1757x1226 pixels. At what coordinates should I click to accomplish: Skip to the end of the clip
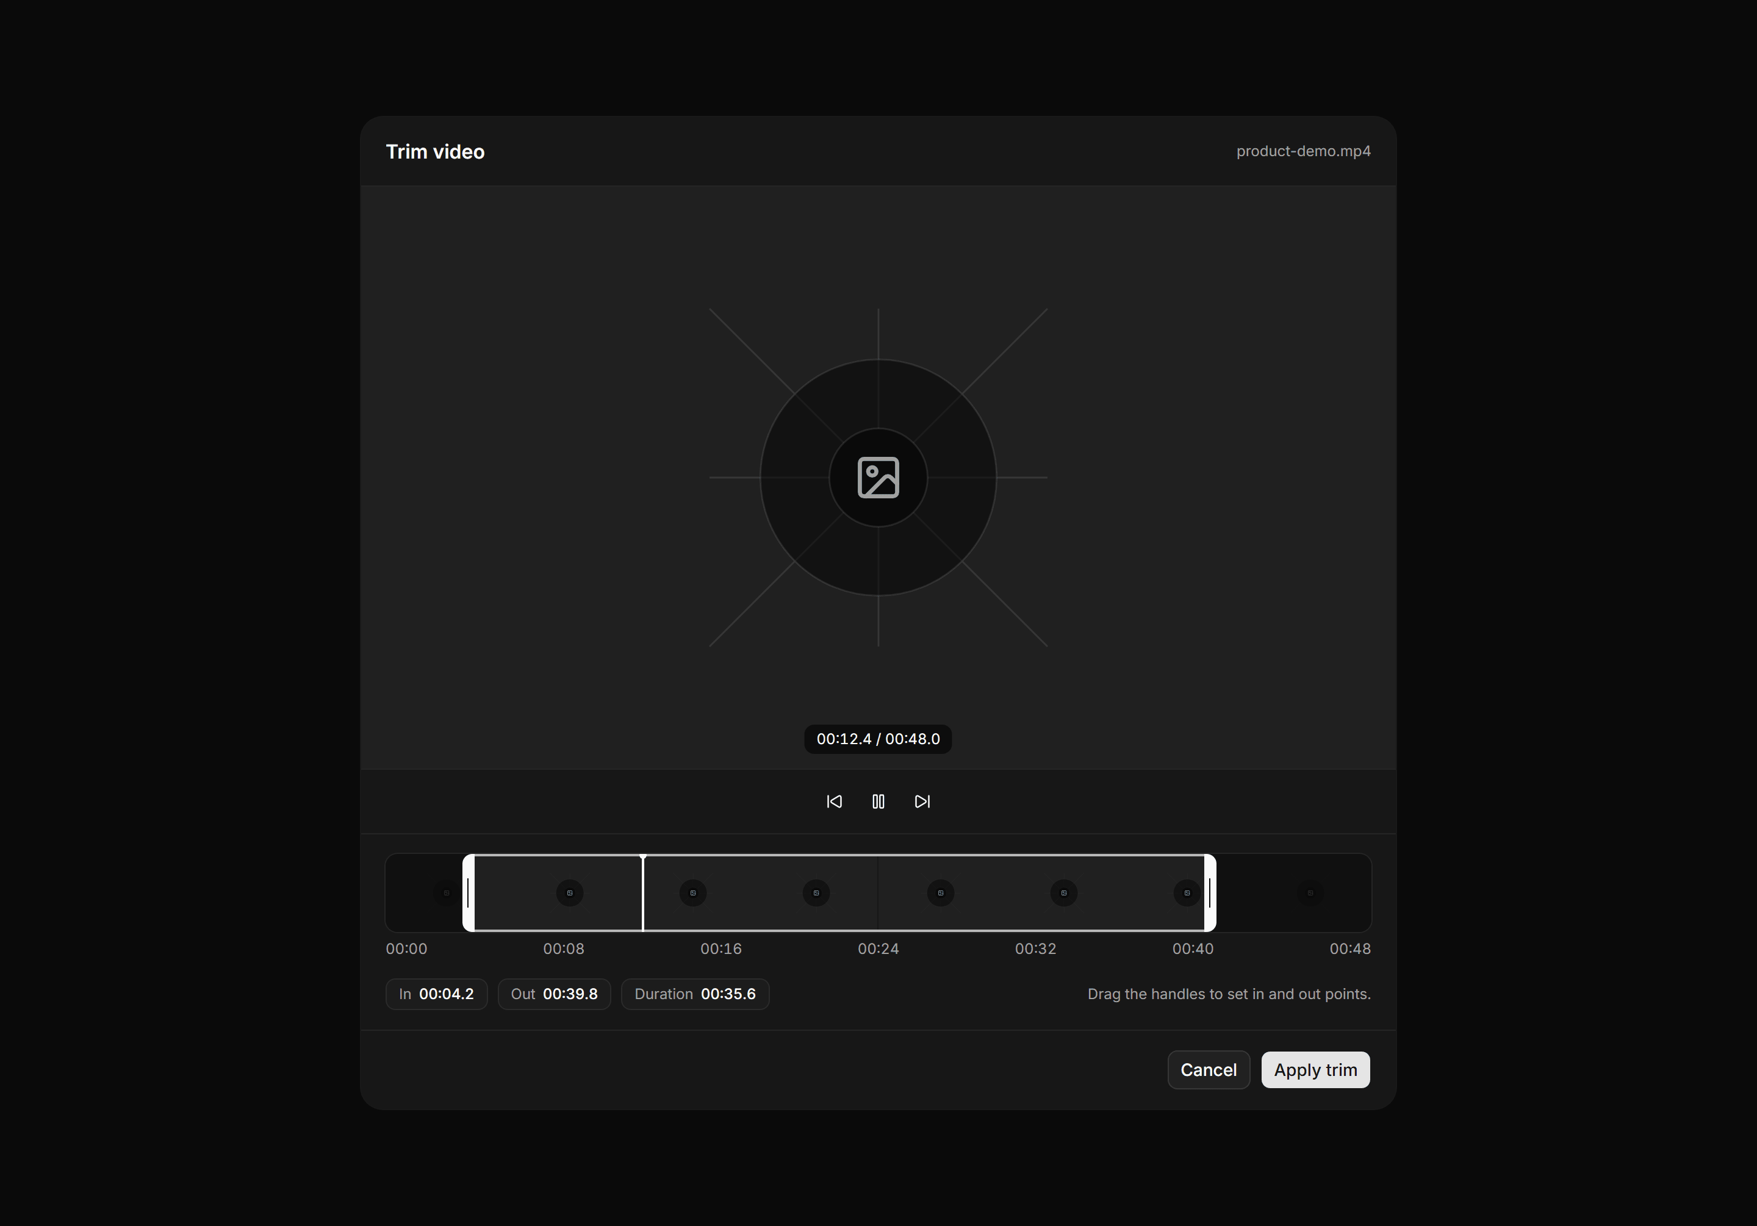(922, 801)
